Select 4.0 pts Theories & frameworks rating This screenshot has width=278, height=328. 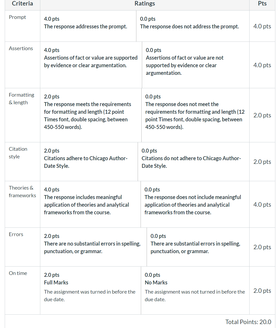click(x=91, y=204)
